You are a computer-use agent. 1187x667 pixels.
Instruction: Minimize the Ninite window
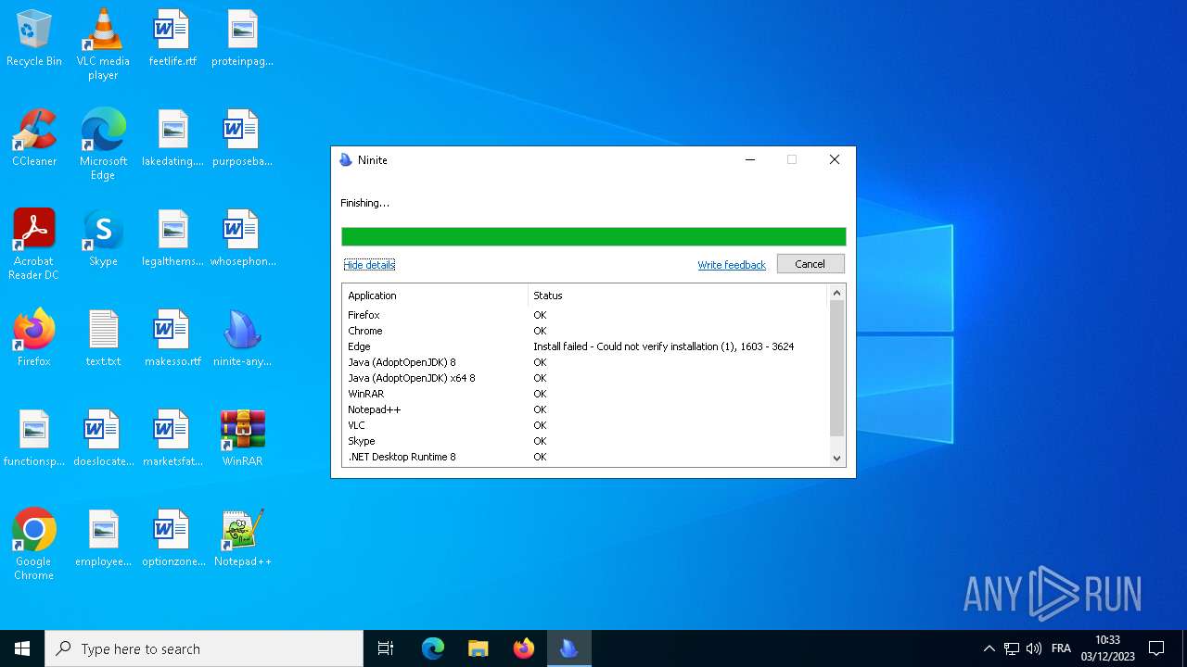tap(750, 159)
